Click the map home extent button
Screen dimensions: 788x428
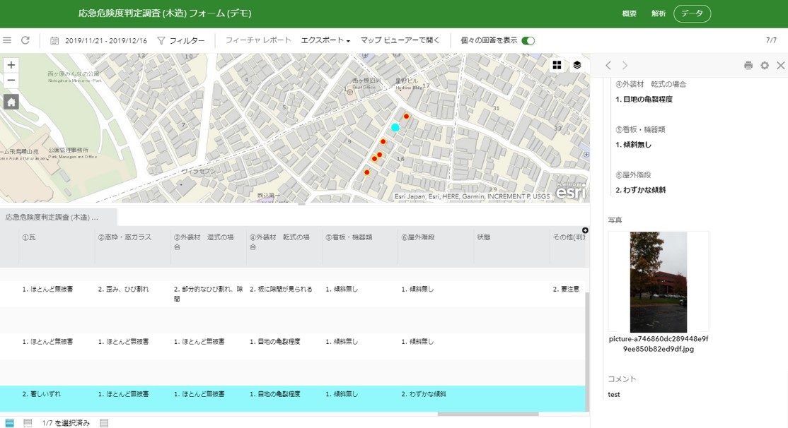click(x=11, y=102)
